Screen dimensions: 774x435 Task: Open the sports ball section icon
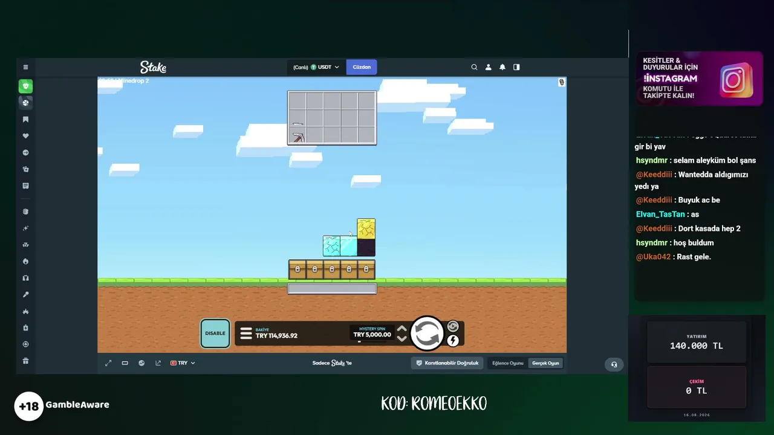(25, 103)
